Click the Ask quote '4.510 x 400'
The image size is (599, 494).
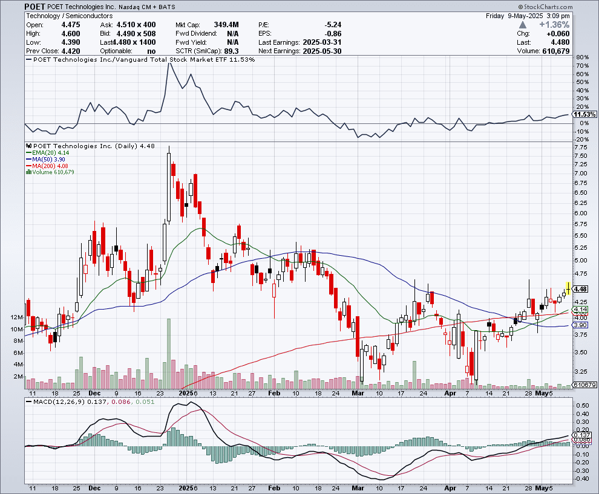click(x=136, y=25)
